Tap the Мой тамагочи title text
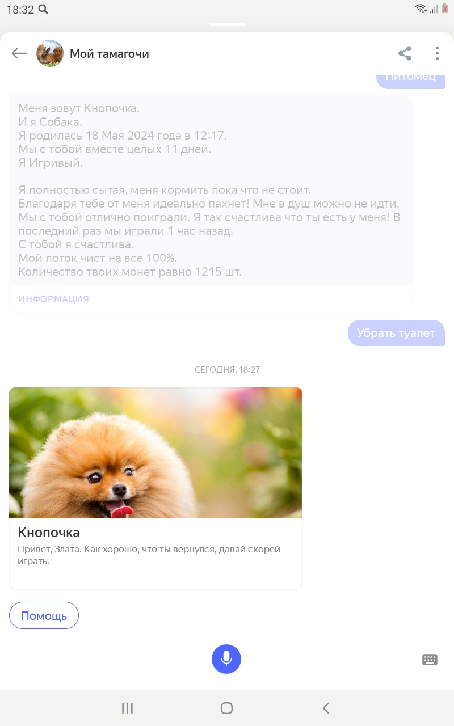454x726 pixels. click(x=110, y=54)
